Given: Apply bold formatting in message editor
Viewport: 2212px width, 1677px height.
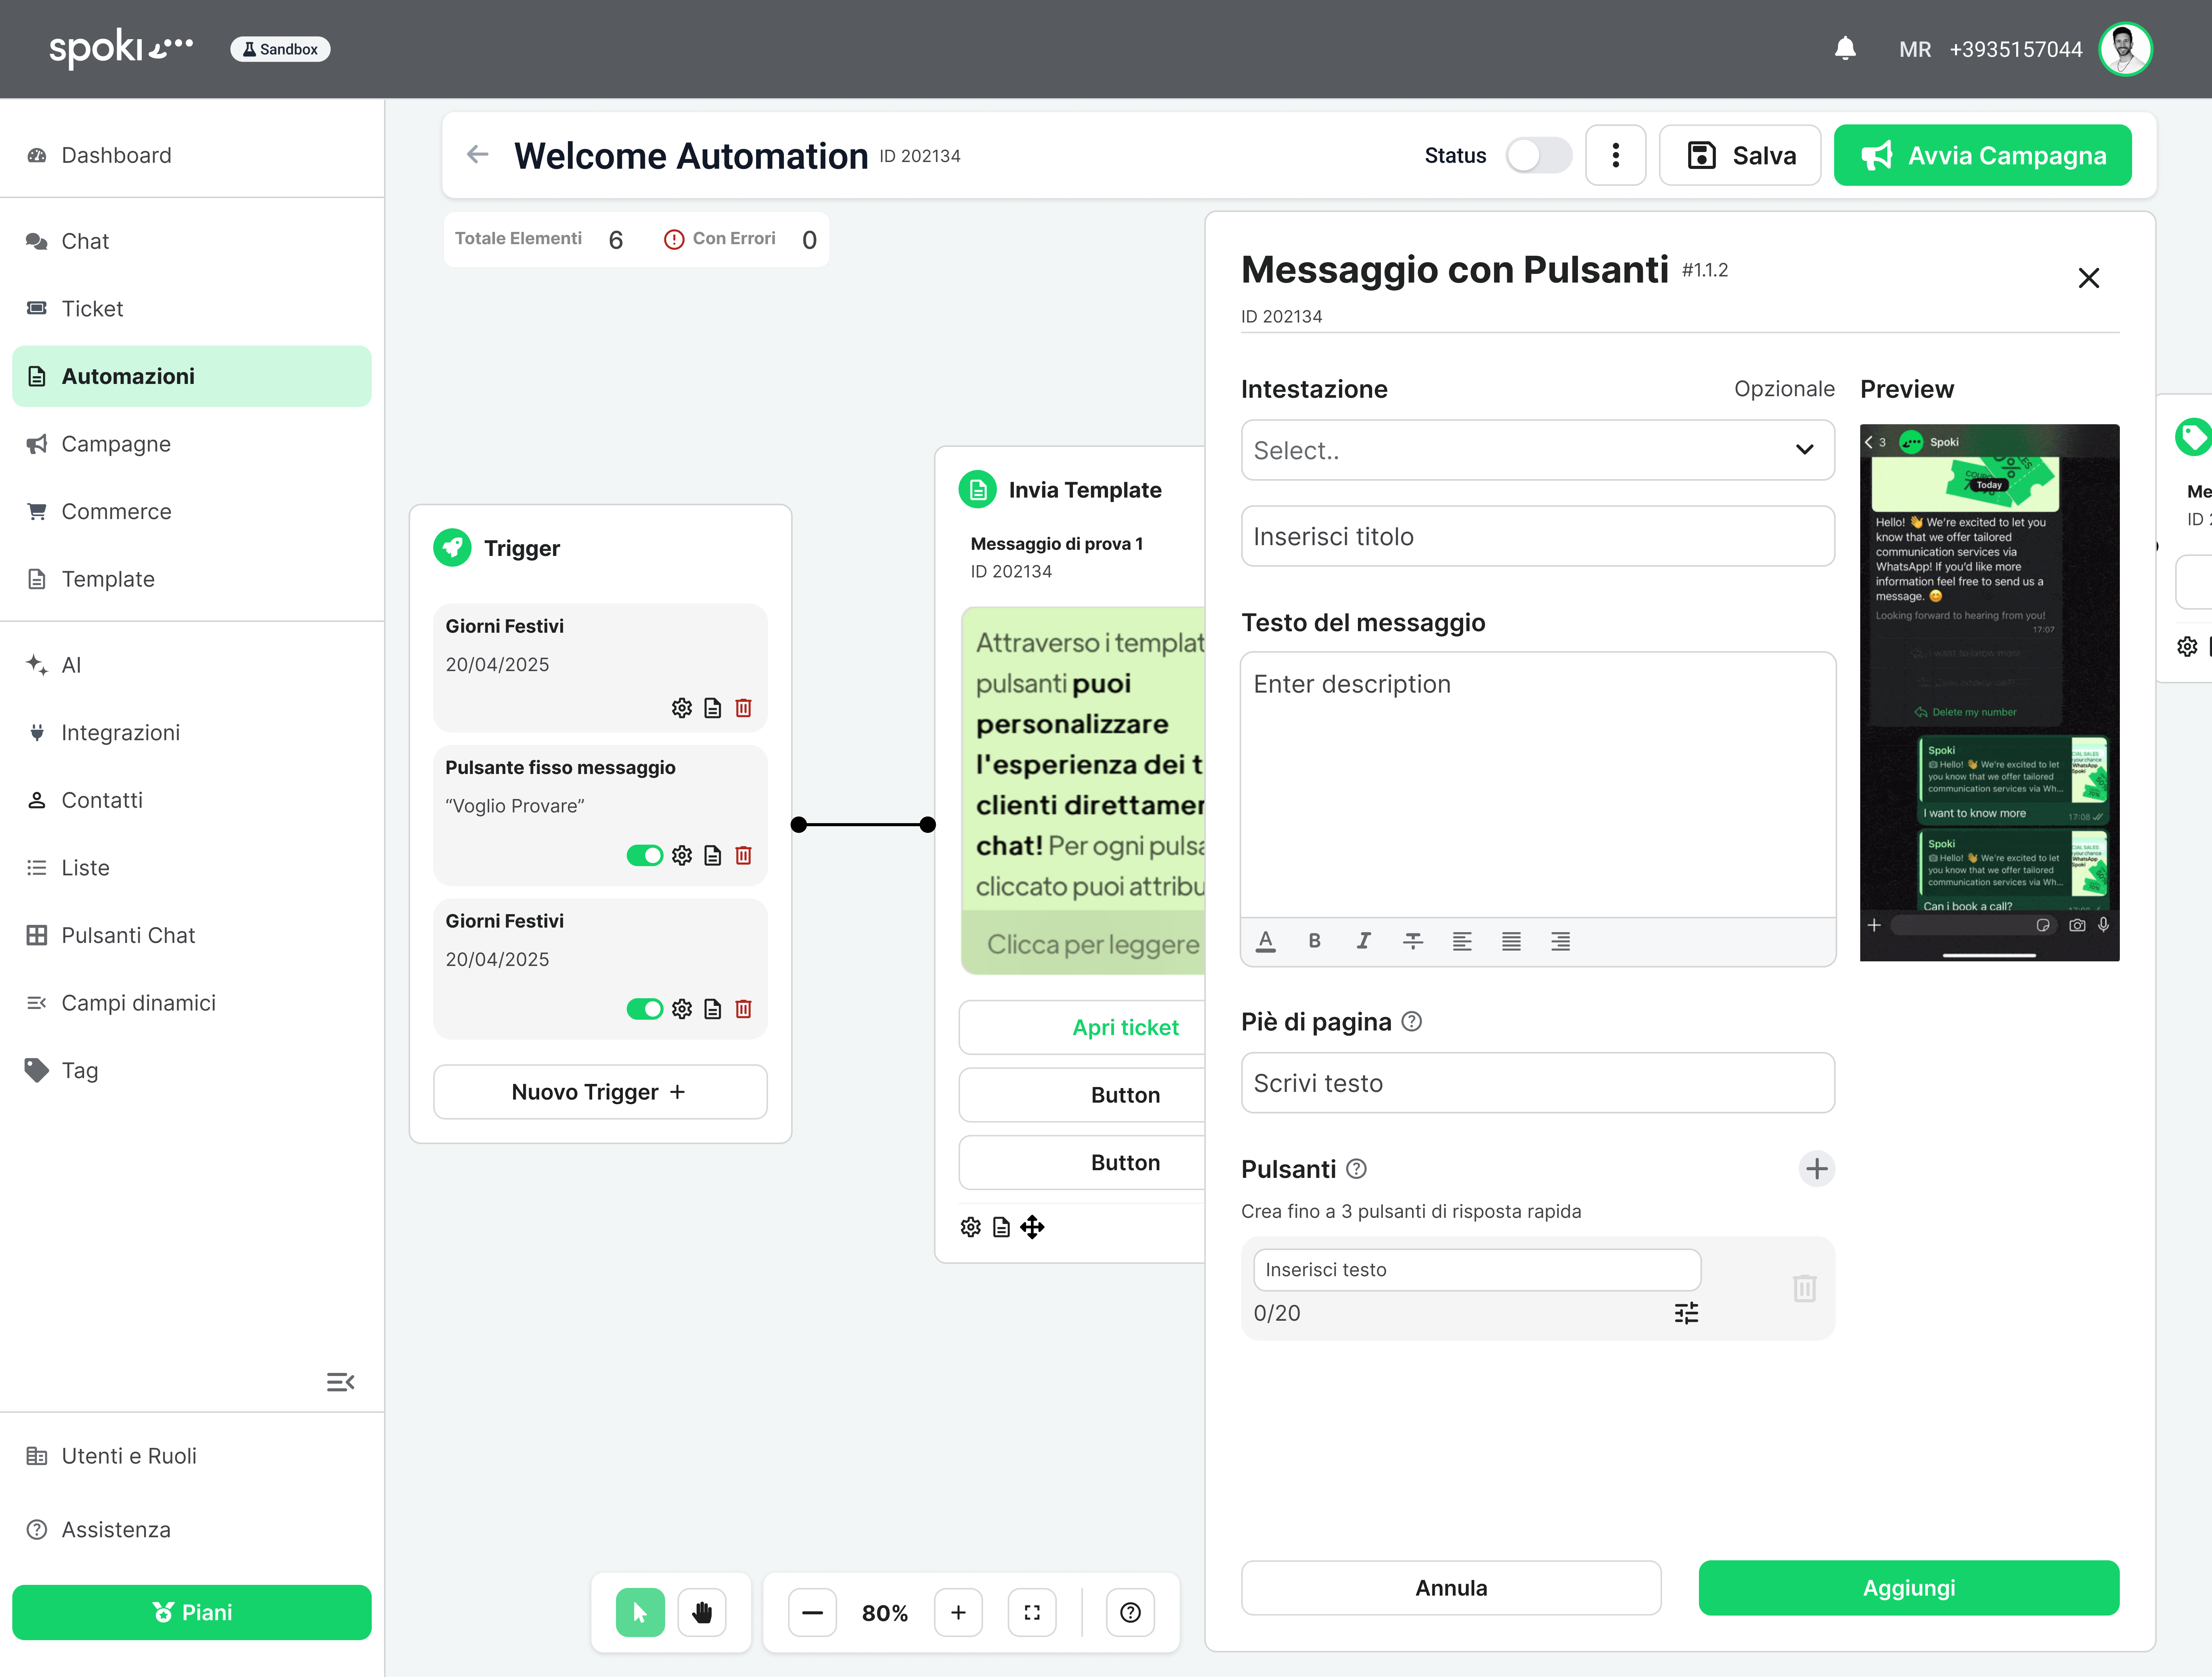Looking at the screenshot, I should pyautogui.click(x=1314, y=941).
